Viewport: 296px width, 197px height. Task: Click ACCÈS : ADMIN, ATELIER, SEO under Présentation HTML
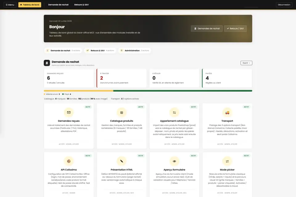(121, 193)
